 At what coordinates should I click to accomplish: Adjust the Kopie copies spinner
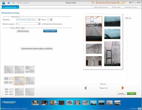tap(51, 20)
